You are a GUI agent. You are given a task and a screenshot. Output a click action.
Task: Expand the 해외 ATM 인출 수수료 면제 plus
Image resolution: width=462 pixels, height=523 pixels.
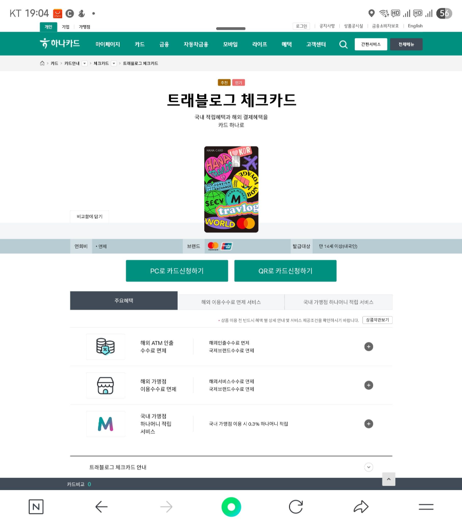pyautogui.click(x=369, y=347)
